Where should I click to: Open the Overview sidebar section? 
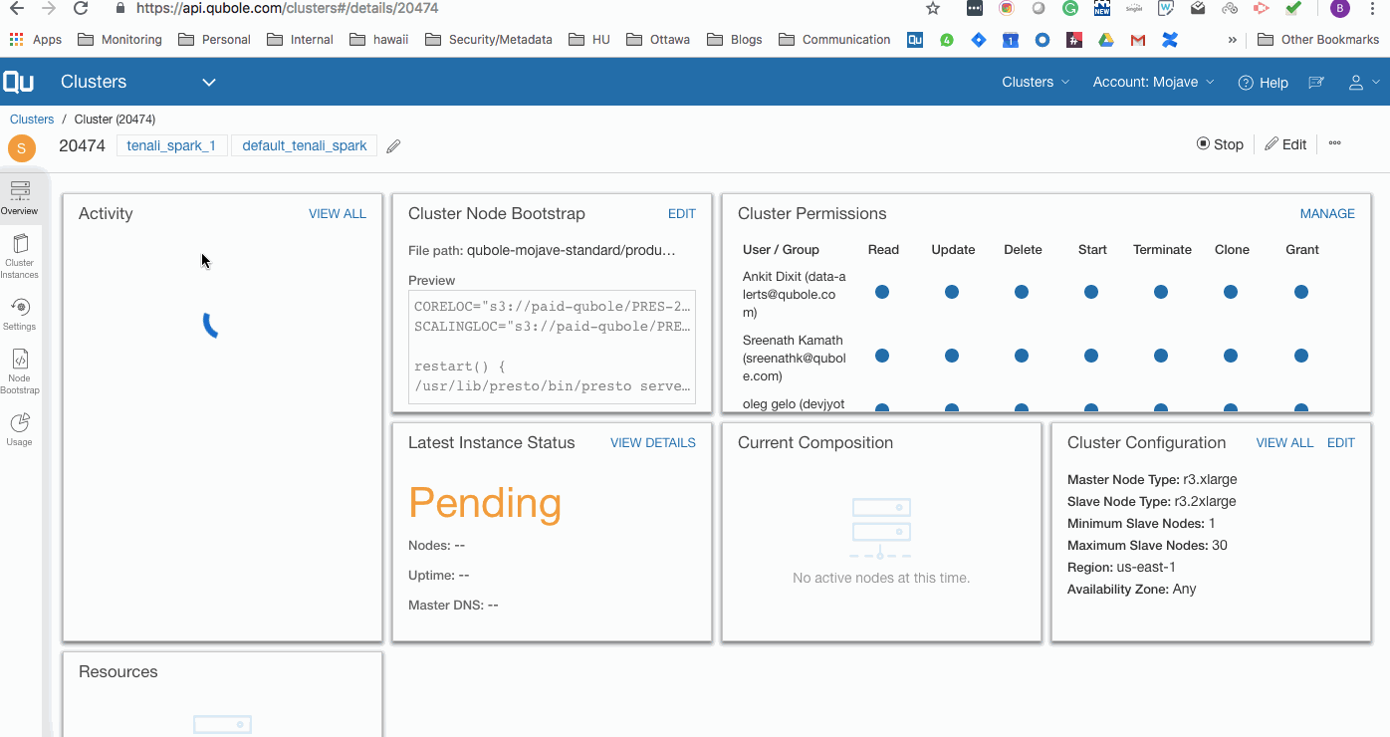pyautogui.click(x=19, y=197)
